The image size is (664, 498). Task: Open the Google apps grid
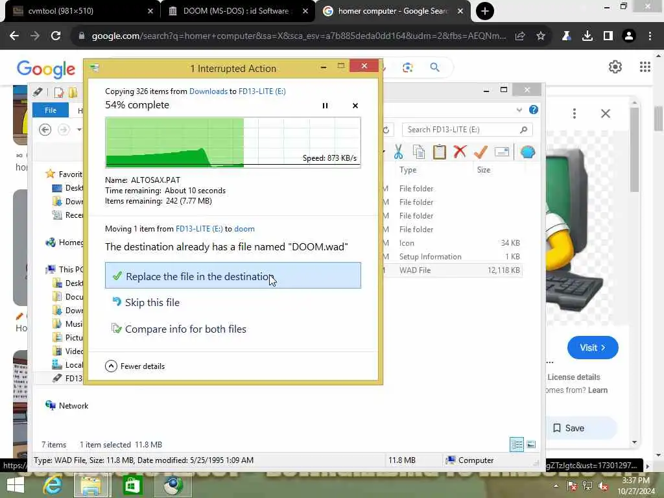point(645,67)
